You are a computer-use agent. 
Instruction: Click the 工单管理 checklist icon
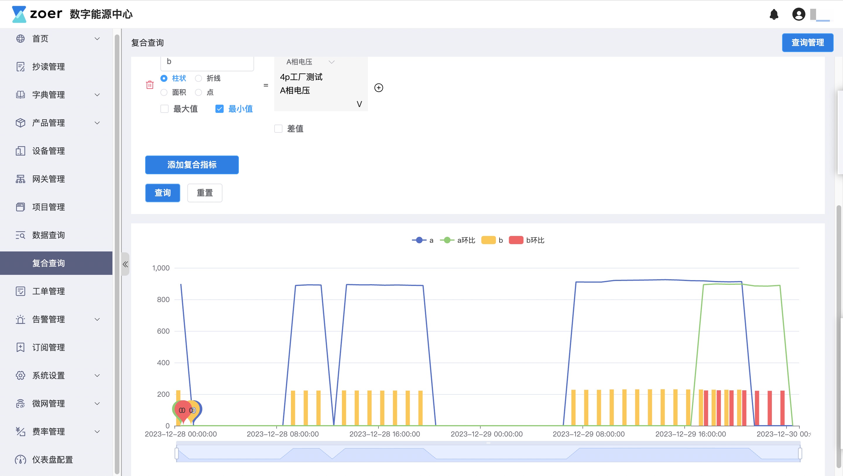[20, 291]
